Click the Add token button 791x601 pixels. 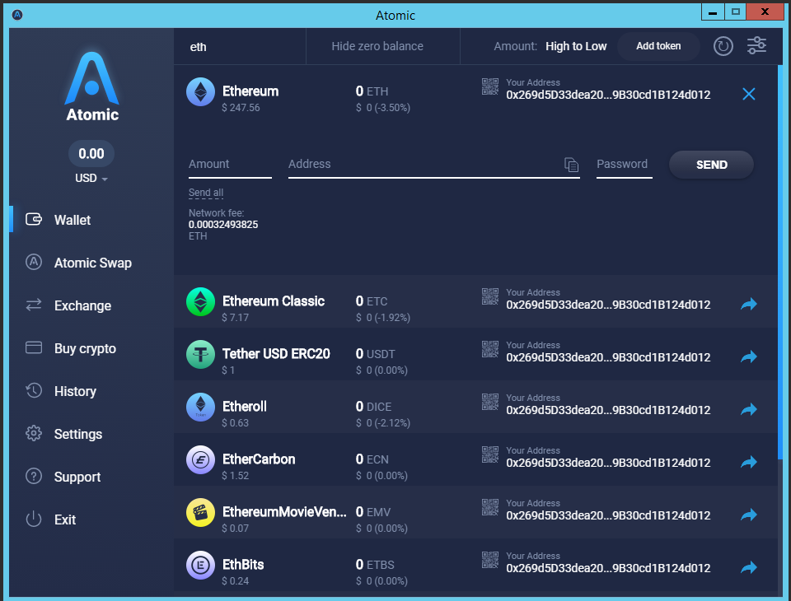658,46
